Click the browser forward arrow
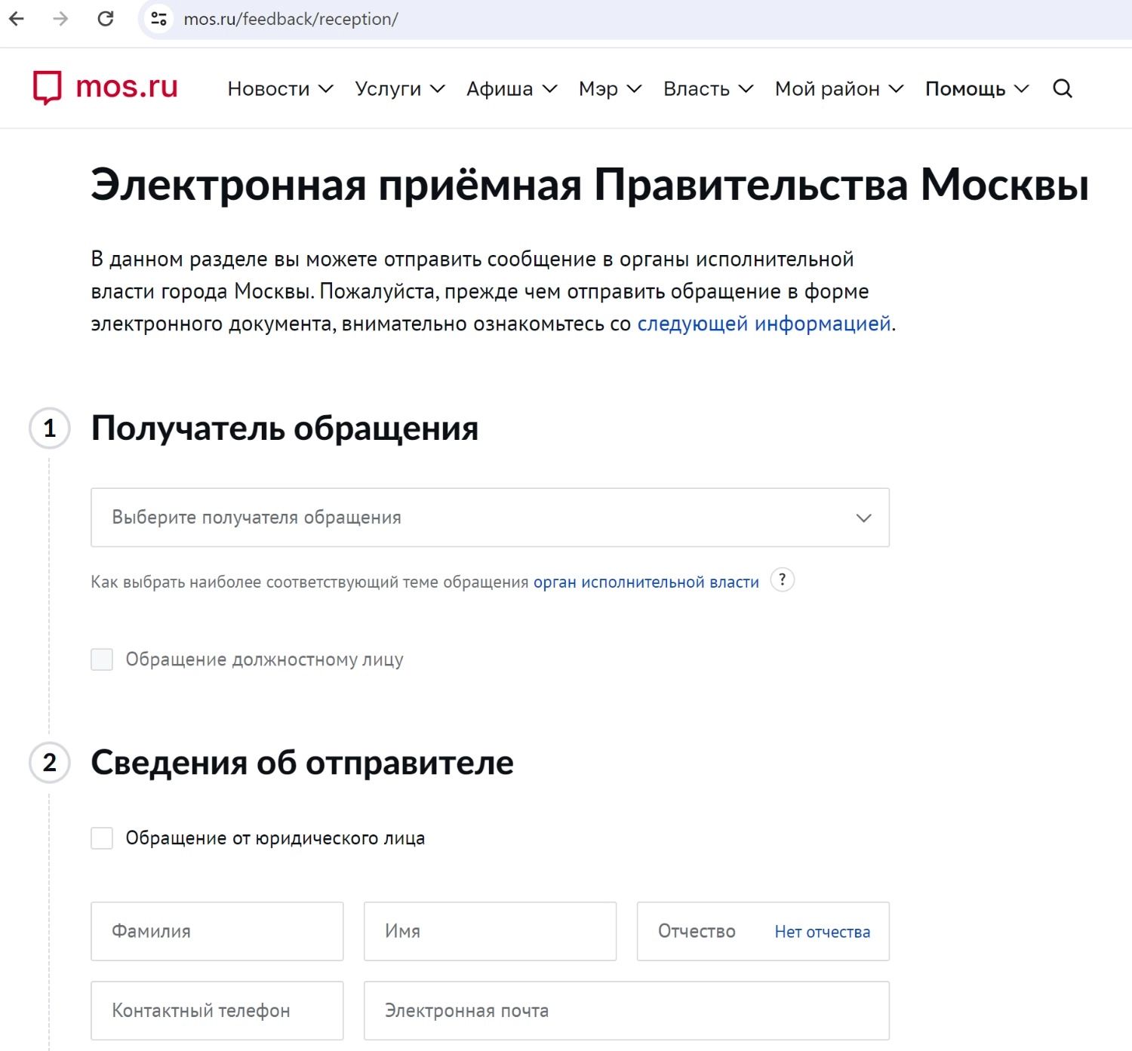Screen dimensions: 1132x1051 point(60,19)
